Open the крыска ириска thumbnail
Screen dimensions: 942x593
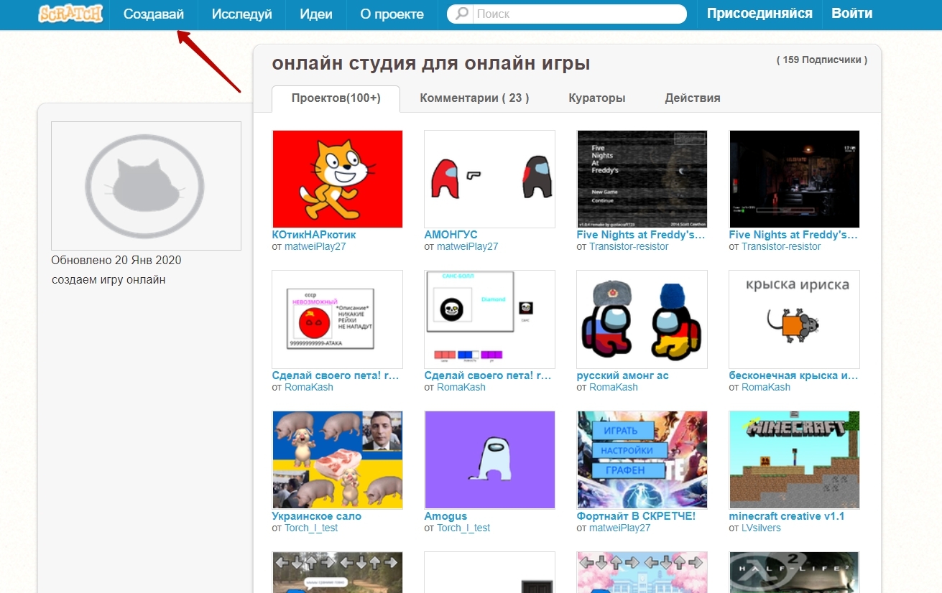[x=794, y=319]
